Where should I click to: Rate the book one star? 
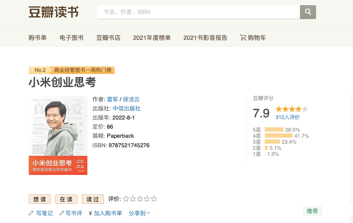coord(126,199)
